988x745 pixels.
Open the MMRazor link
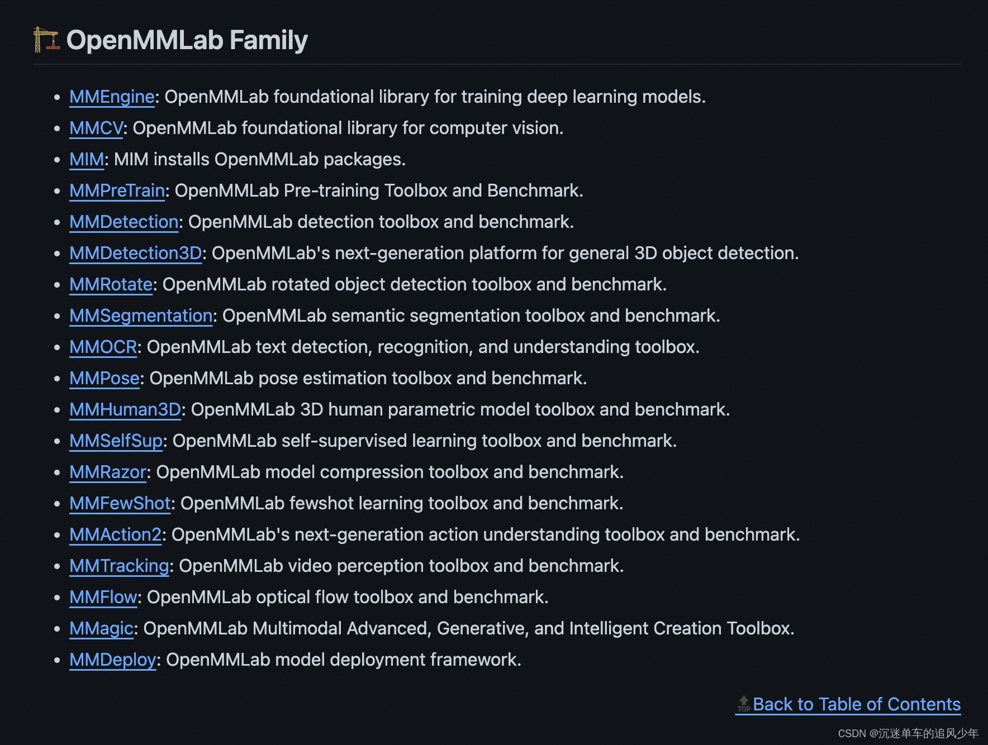(108, 472)
